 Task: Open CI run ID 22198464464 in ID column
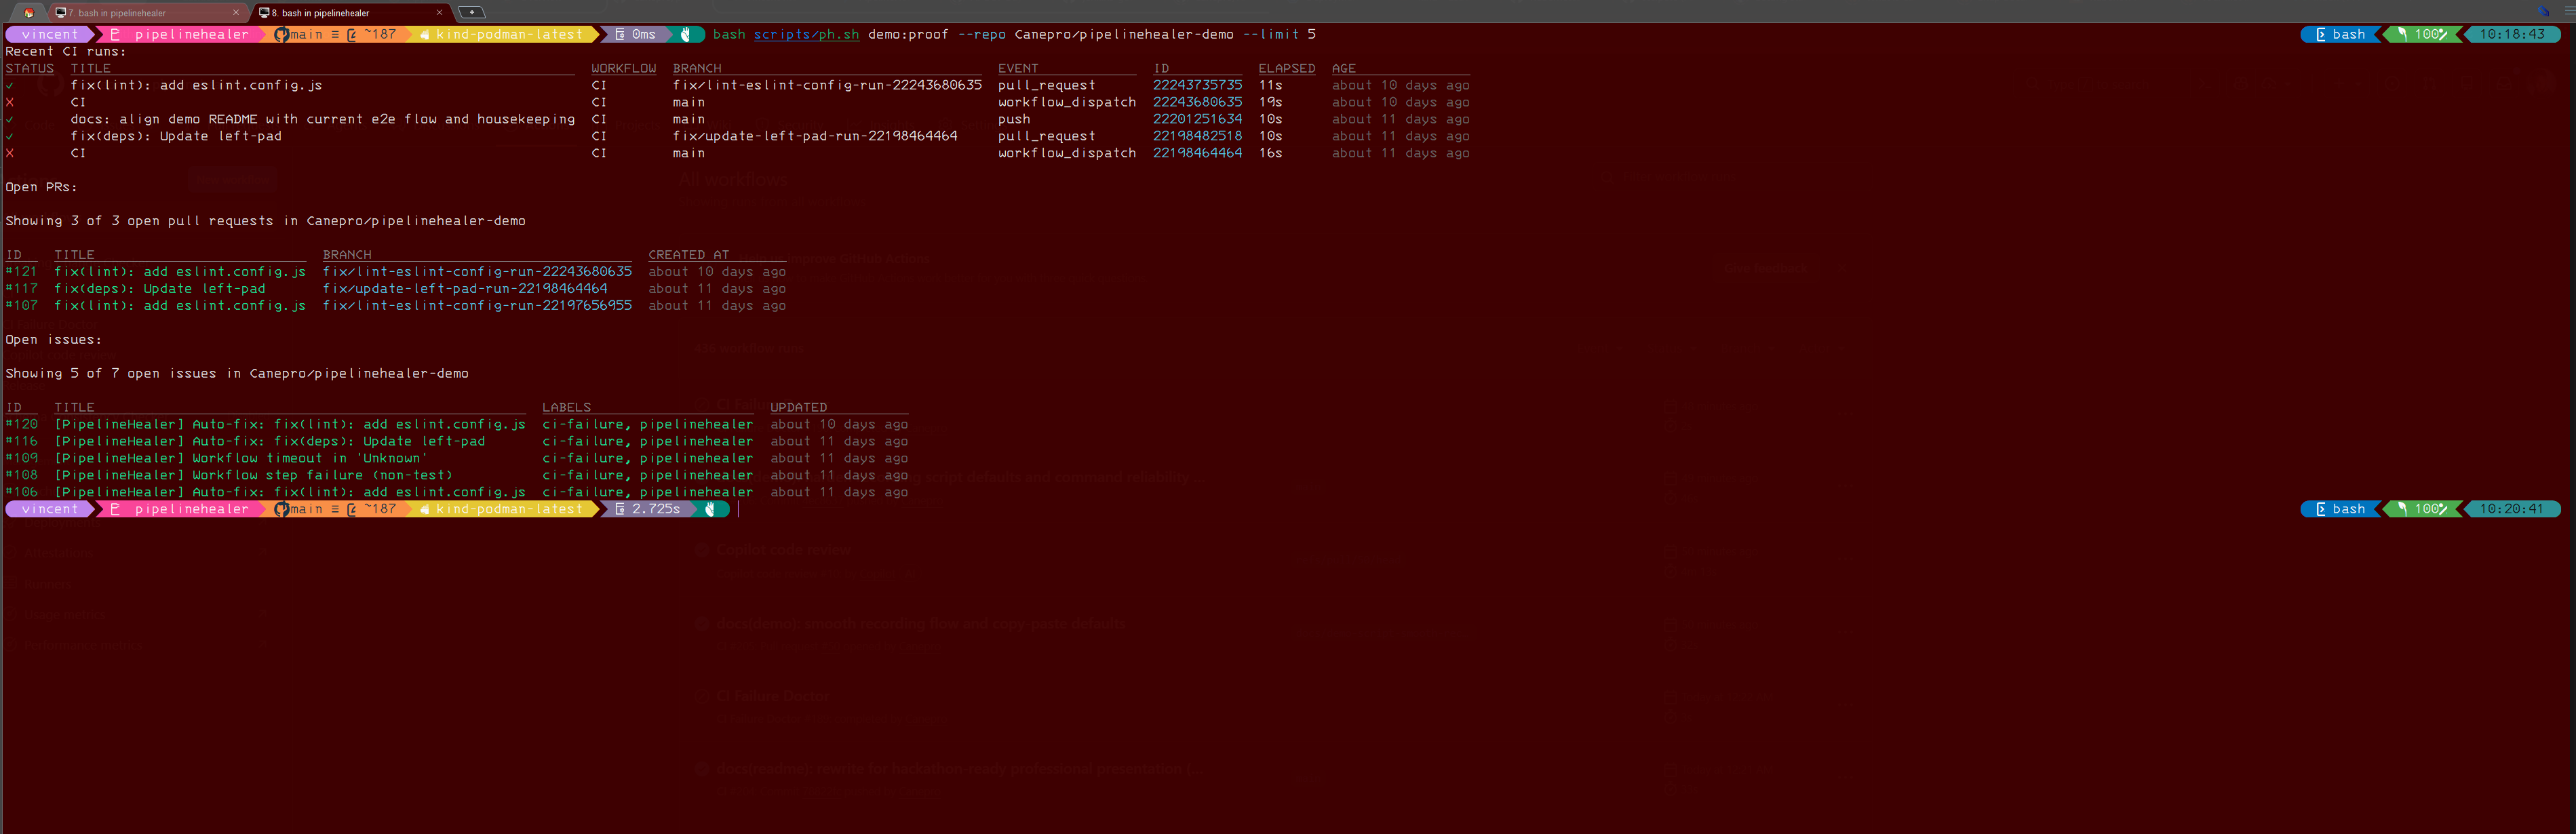tap(1197, 153)
